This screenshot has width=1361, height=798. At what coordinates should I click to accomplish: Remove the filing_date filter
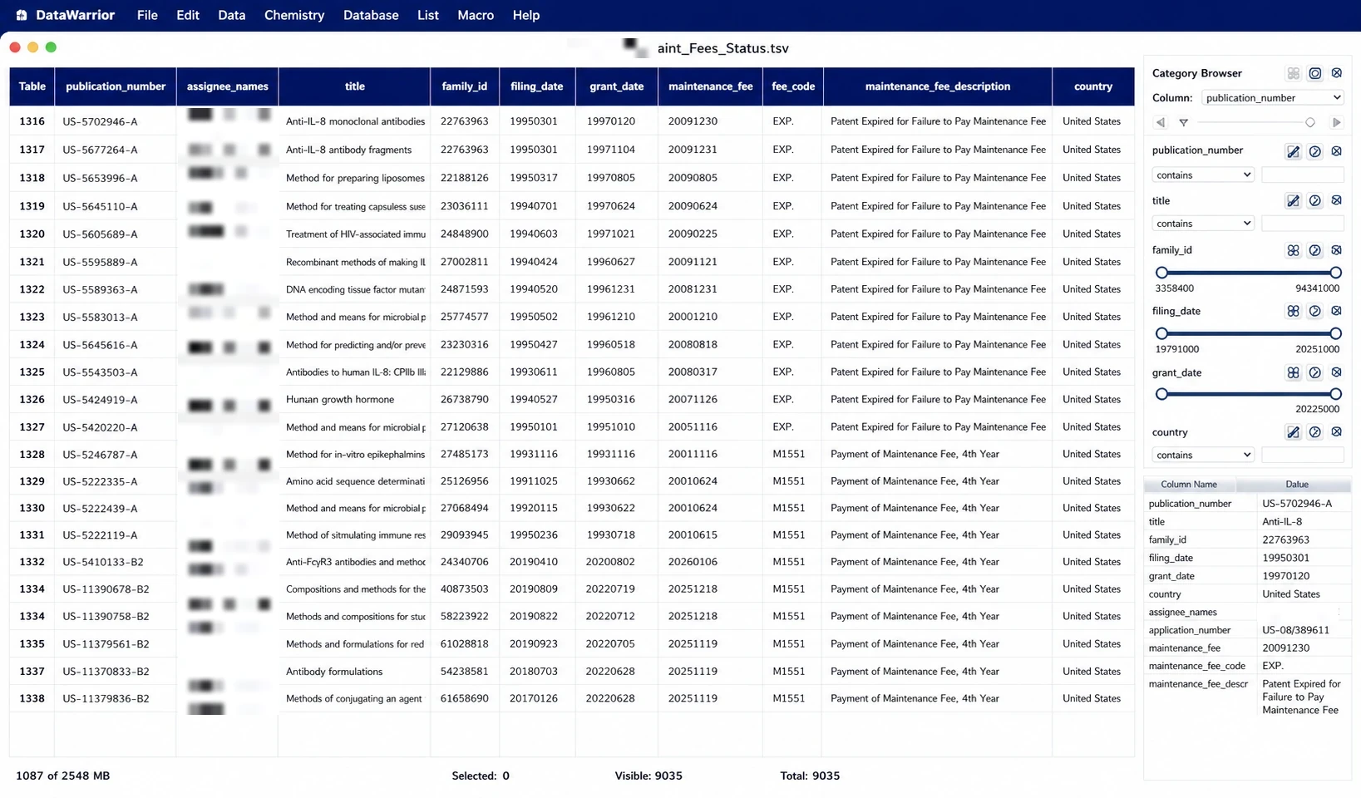tap(1336, 311)
